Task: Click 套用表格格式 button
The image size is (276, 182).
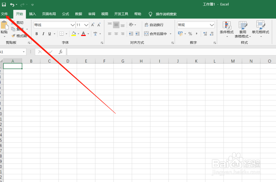Action: click(243, 29)
